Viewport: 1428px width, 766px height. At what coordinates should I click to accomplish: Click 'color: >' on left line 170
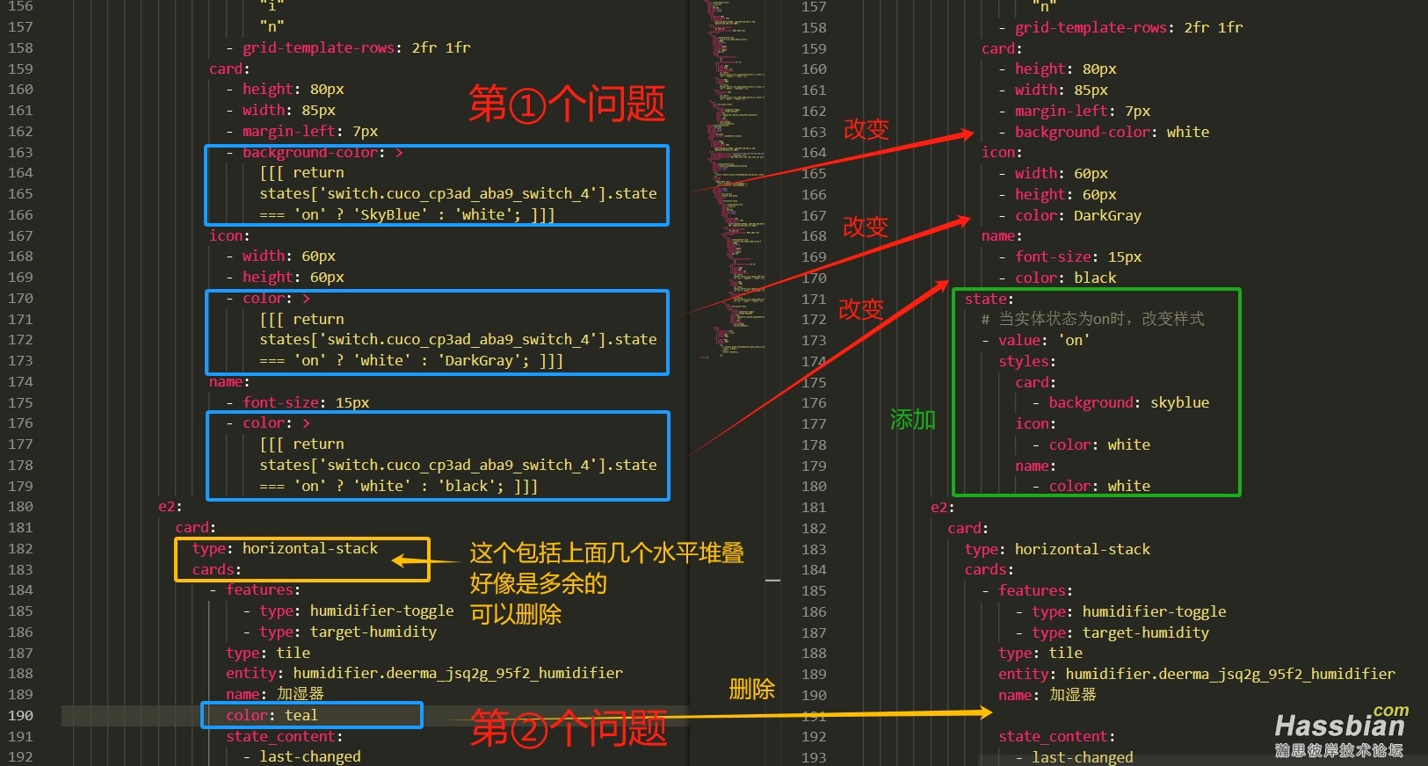coord(277,299)
